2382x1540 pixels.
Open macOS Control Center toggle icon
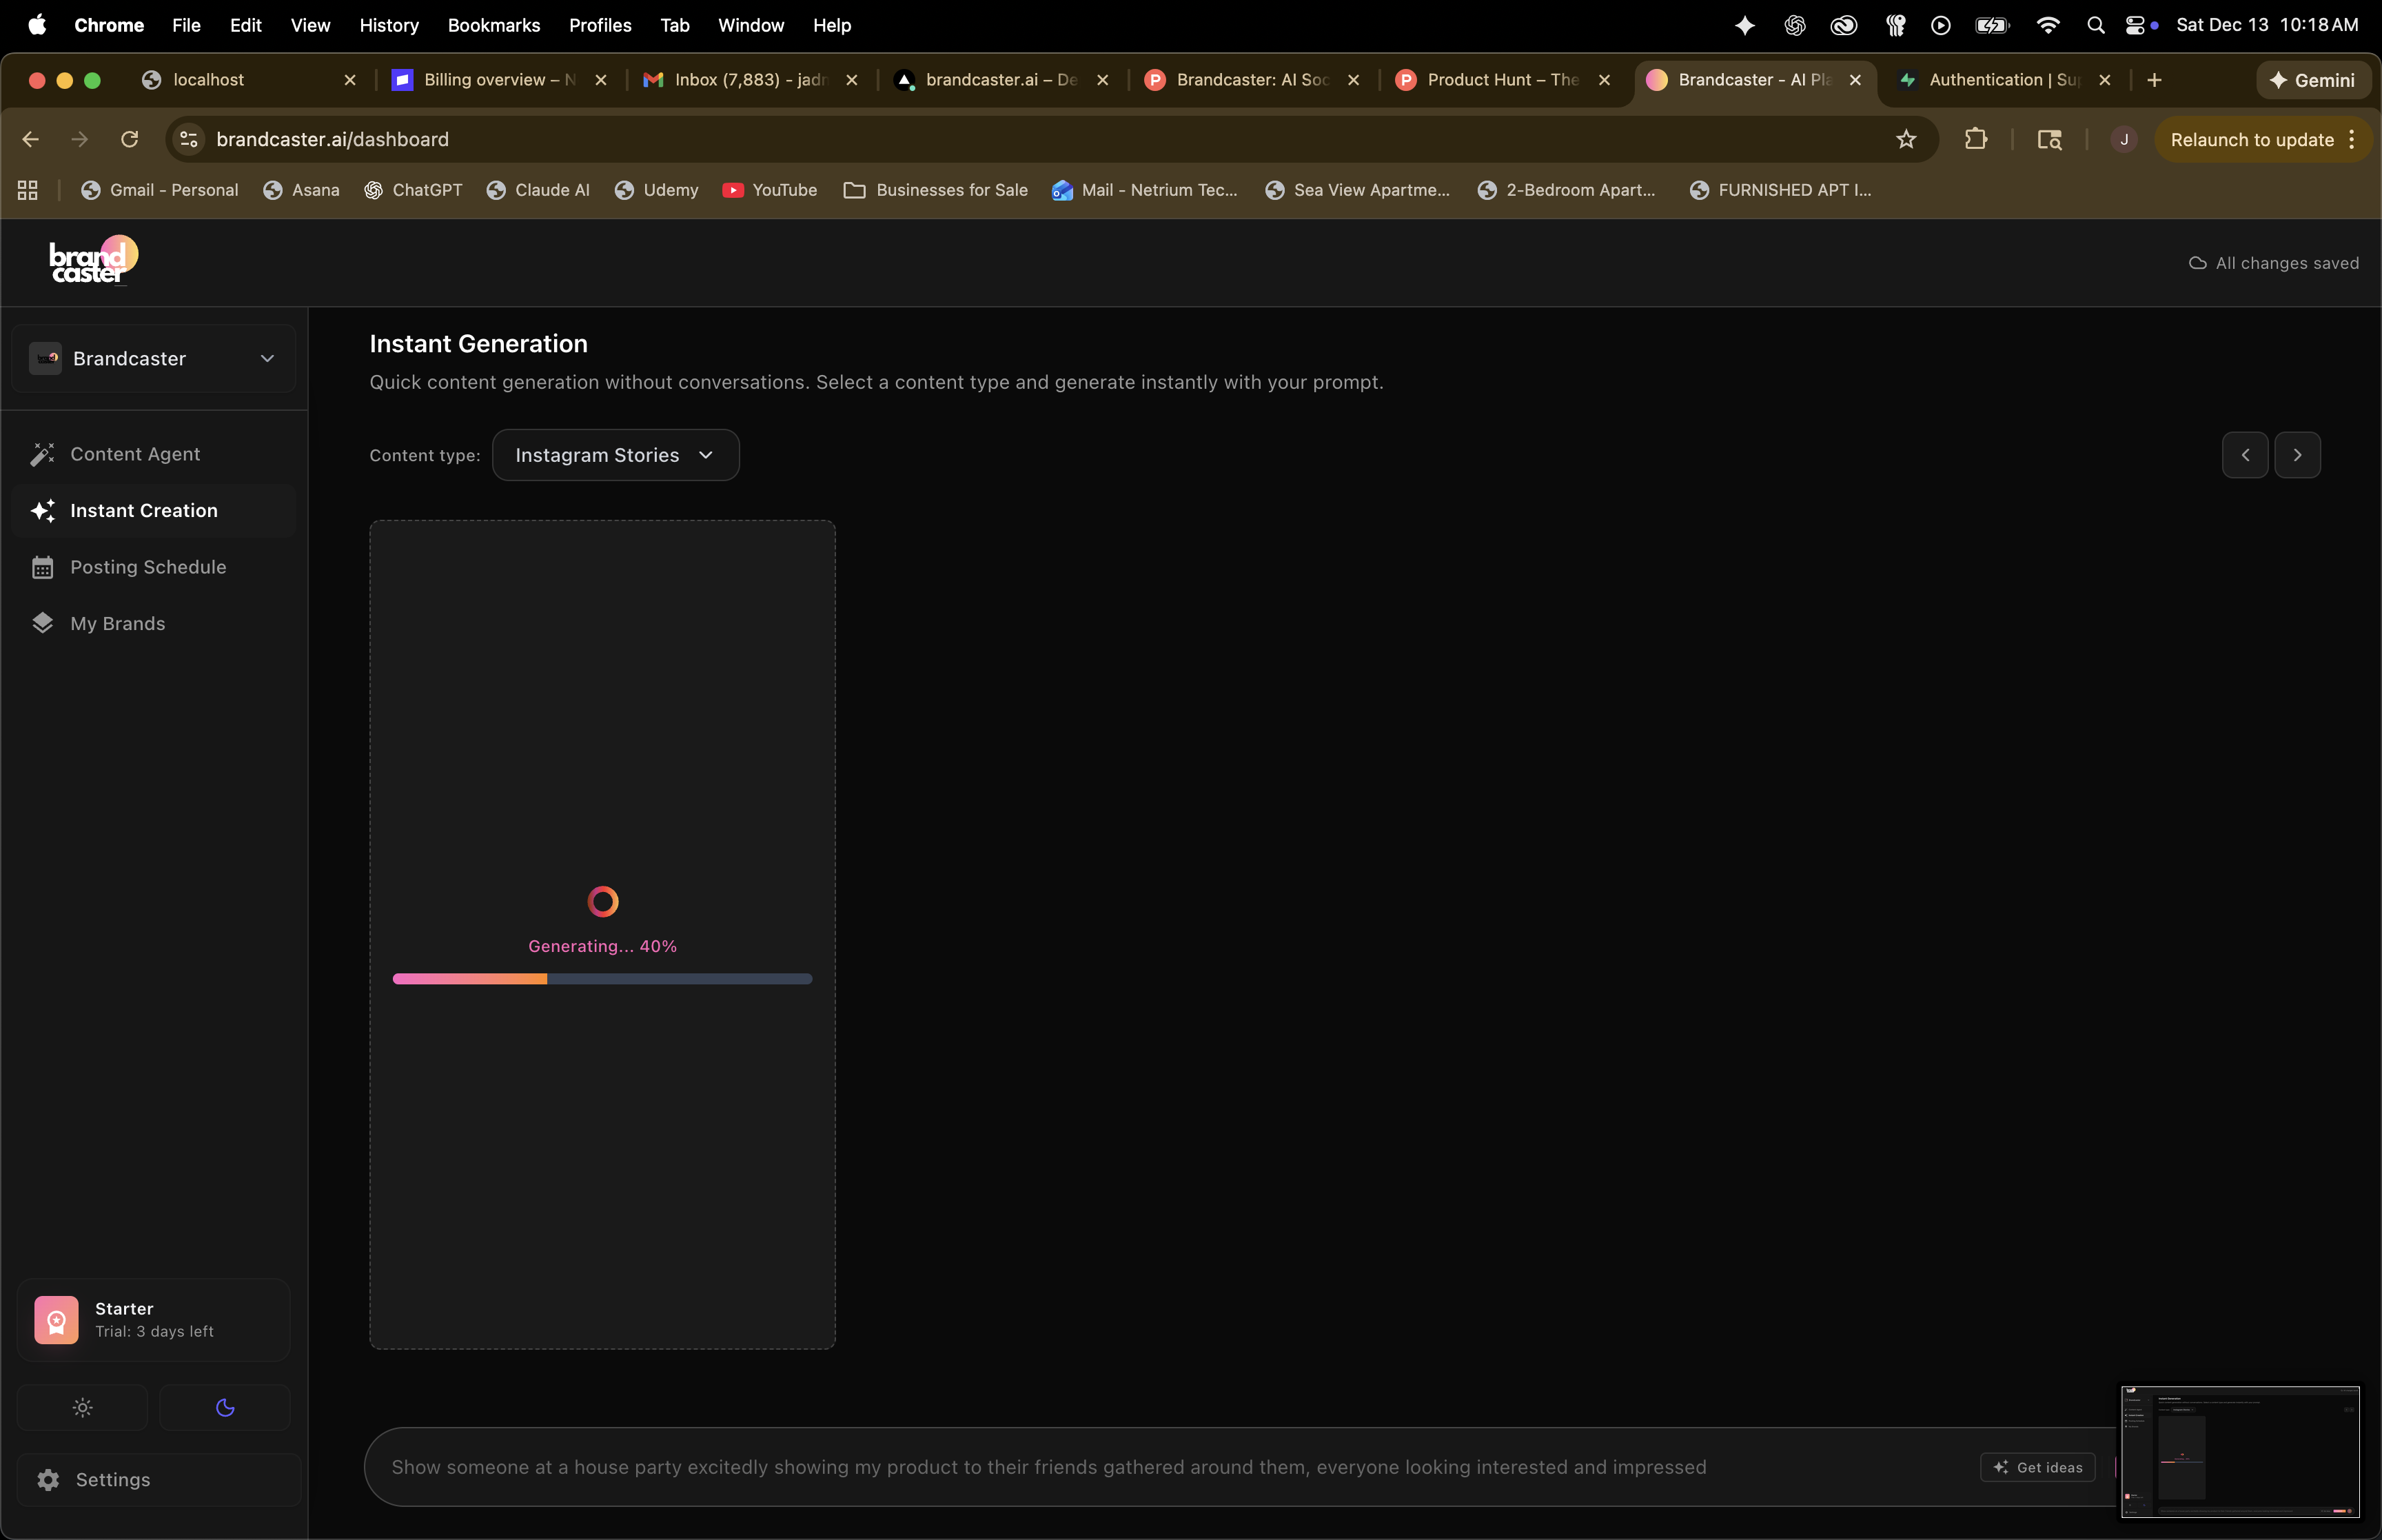(2134, 26)
